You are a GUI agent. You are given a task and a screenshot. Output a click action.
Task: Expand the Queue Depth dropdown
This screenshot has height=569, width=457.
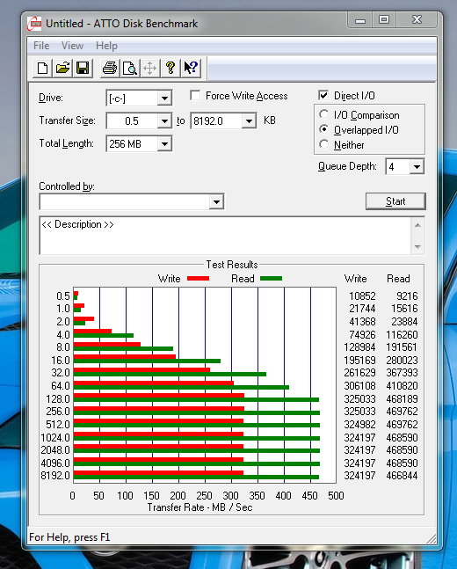coord(417,167)
